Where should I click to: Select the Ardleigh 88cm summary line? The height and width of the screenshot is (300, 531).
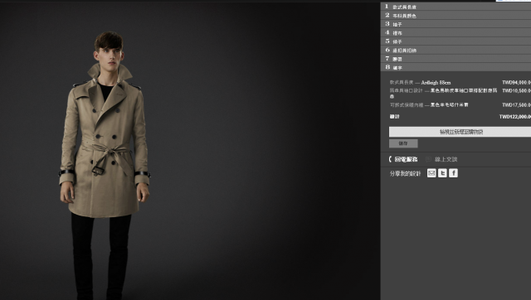[460, 83]
